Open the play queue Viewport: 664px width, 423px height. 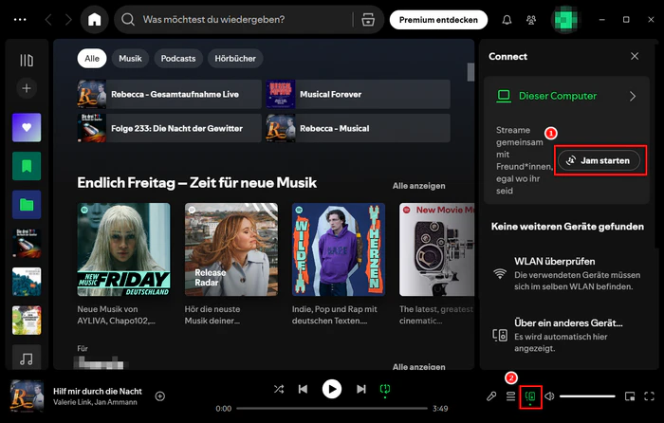pos(510,396)
